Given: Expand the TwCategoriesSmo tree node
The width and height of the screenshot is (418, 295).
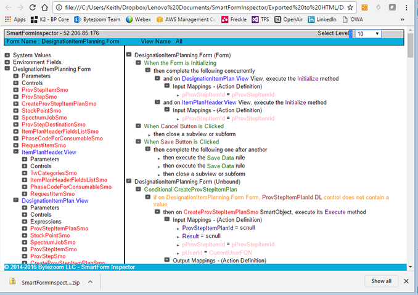Looking at the screenshot, I should [x=25, y=173].
